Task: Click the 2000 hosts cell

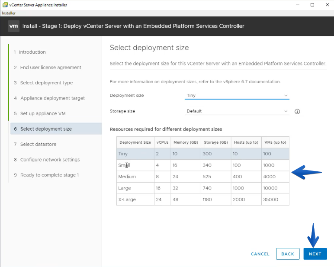Action: coord(246,199)
